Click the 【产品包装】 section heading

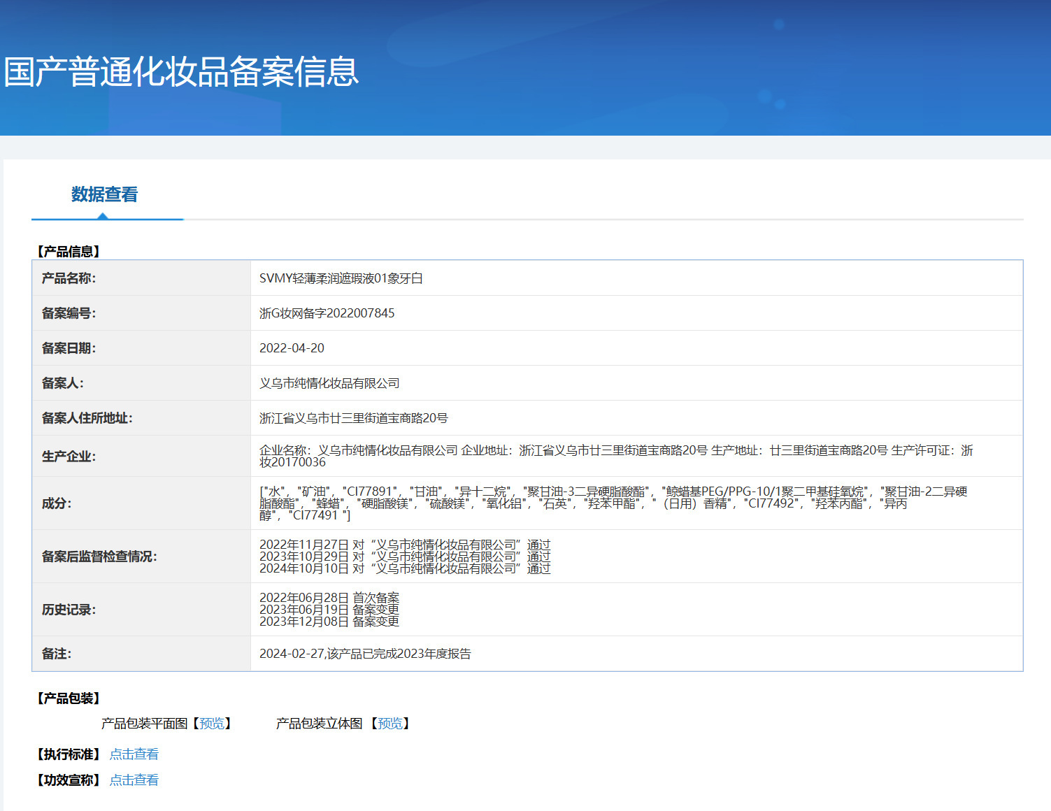pos(69,698)
